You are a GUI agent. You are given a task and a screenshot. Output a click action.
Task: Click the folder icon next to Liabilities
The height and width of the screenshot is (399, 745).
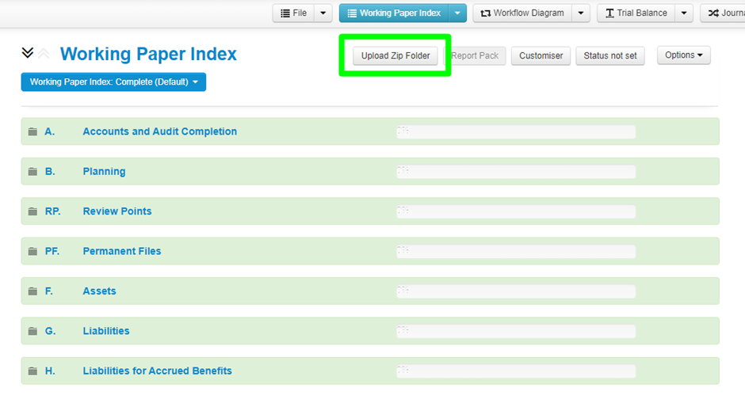point(32,331)
